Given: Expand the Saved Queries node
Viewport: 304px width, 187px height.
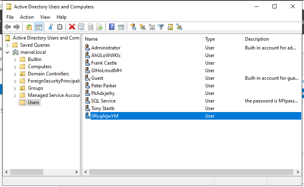Looking at the screenshot, I should click(x=8, y=45).
